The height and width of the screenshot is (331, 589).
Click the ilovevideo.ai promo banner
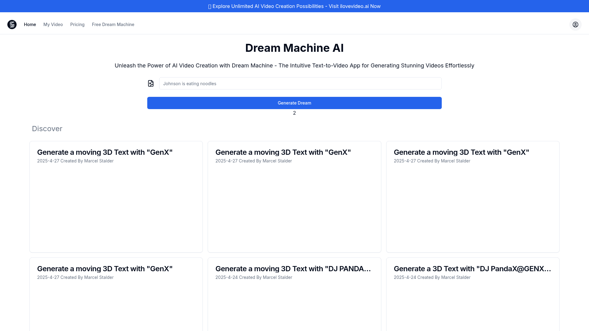[294, 6]
